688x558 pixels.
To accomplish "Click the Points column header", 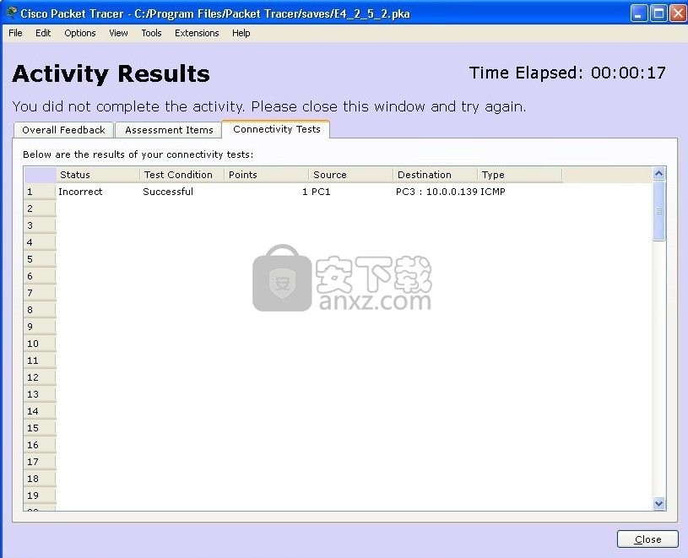I will coord(267,175).
